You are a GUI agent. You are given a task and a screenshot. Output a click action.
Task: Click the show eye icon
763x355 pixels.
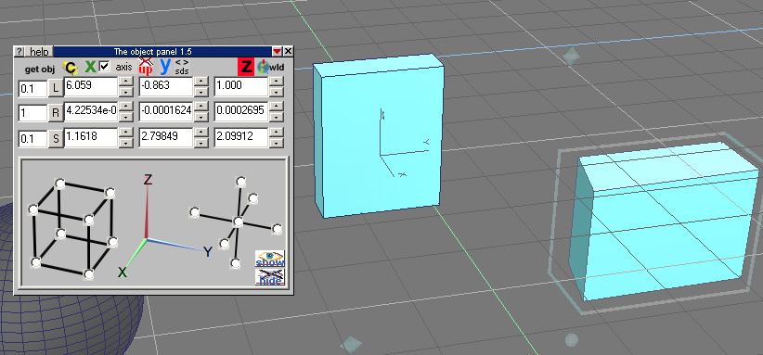click(x=270, y=259)
